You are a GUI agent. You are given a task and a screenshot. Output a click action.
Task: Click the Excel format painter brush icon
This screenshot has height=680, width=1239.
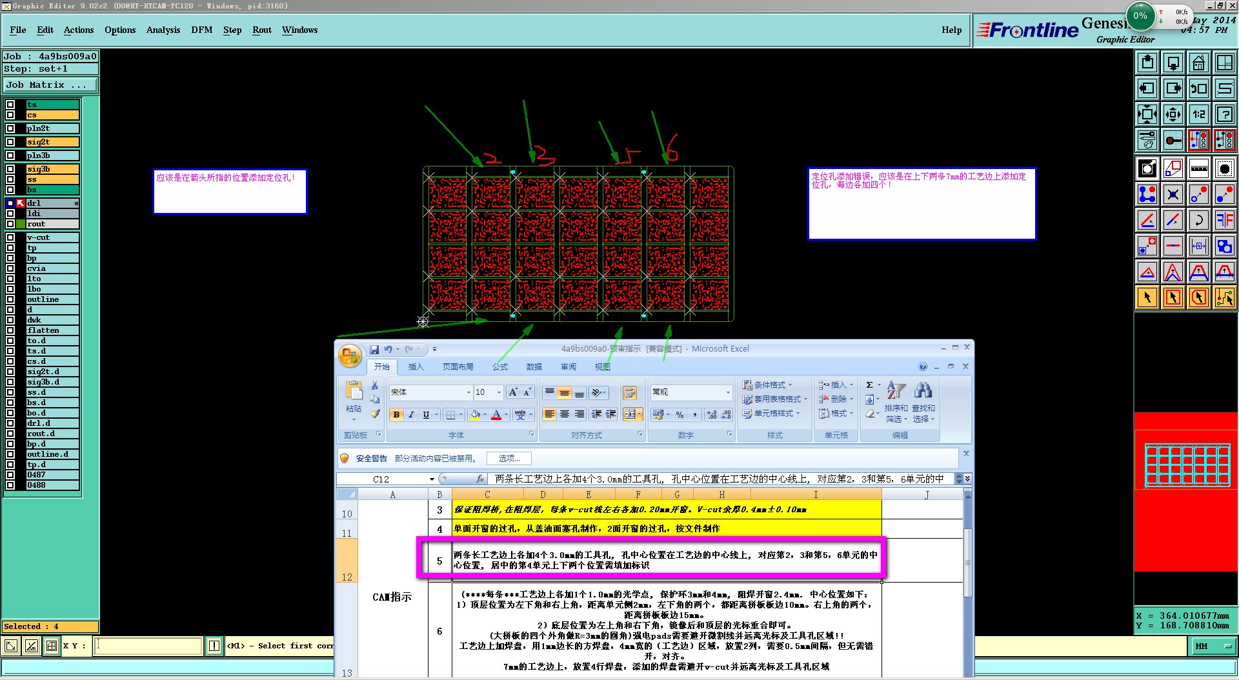pos(375,414)
